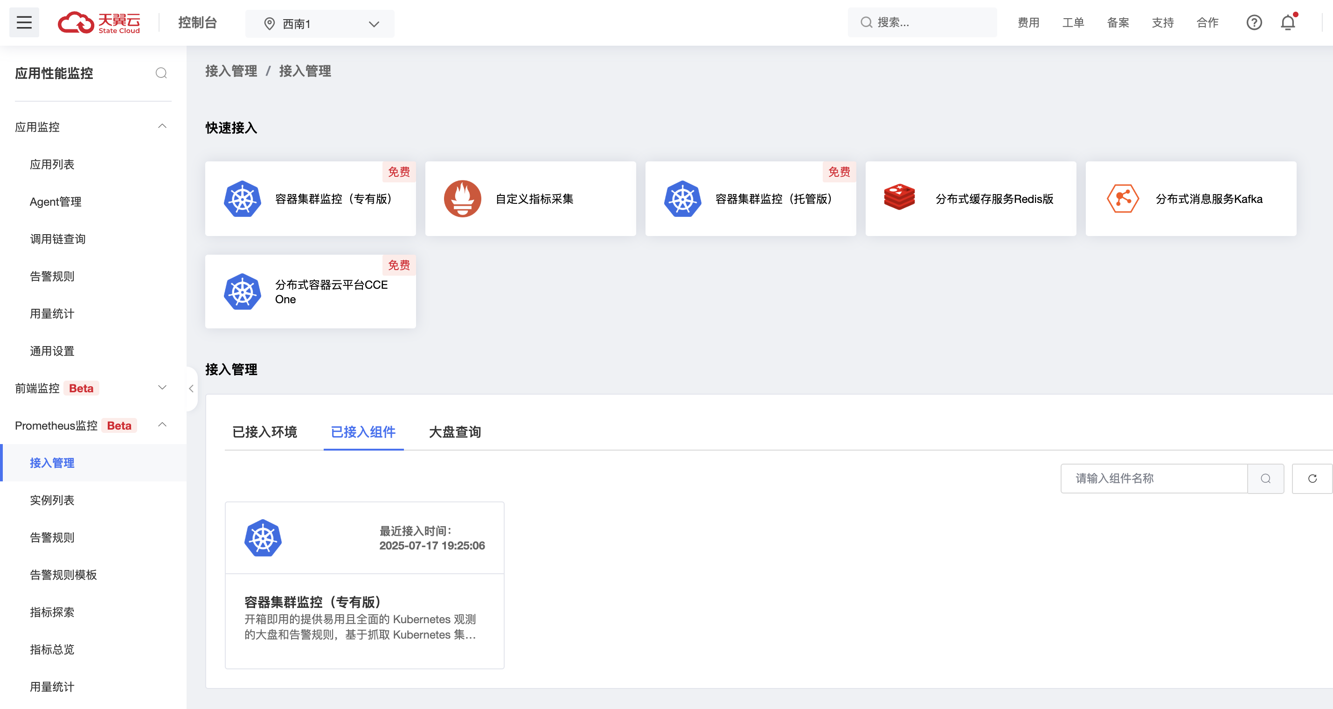Click the State Cloud logo

coord(99,23)
